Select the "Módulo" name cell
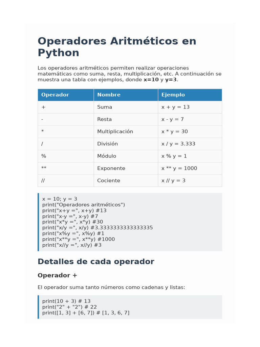Viewport: 260px width, 347px height. pos(107,156)
